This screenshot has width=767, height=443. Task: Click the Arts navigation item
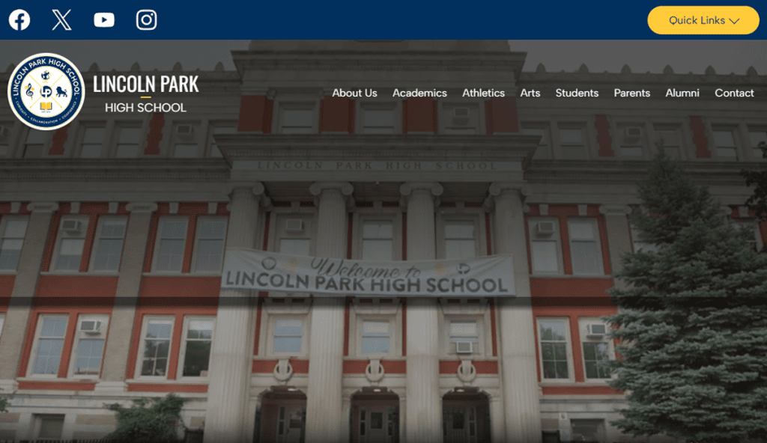(530, 93)
